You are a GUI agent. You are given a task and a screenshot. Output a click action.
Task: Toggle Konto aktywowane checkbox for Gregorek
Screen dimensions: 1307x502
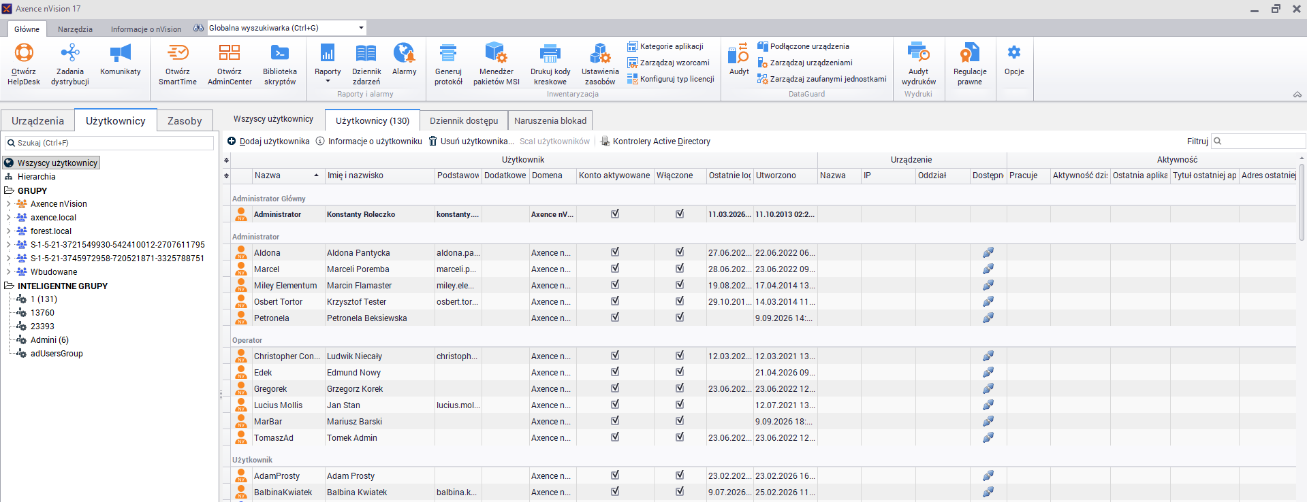tap(615, 388)
